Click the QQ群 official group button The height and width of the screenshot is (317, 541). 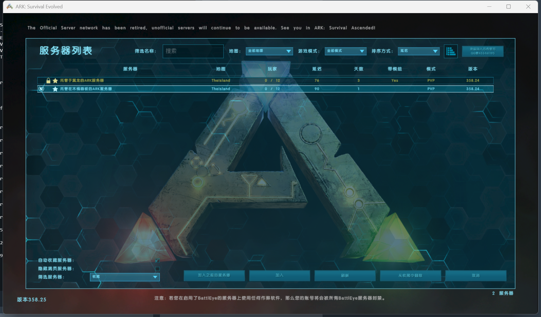483,51
